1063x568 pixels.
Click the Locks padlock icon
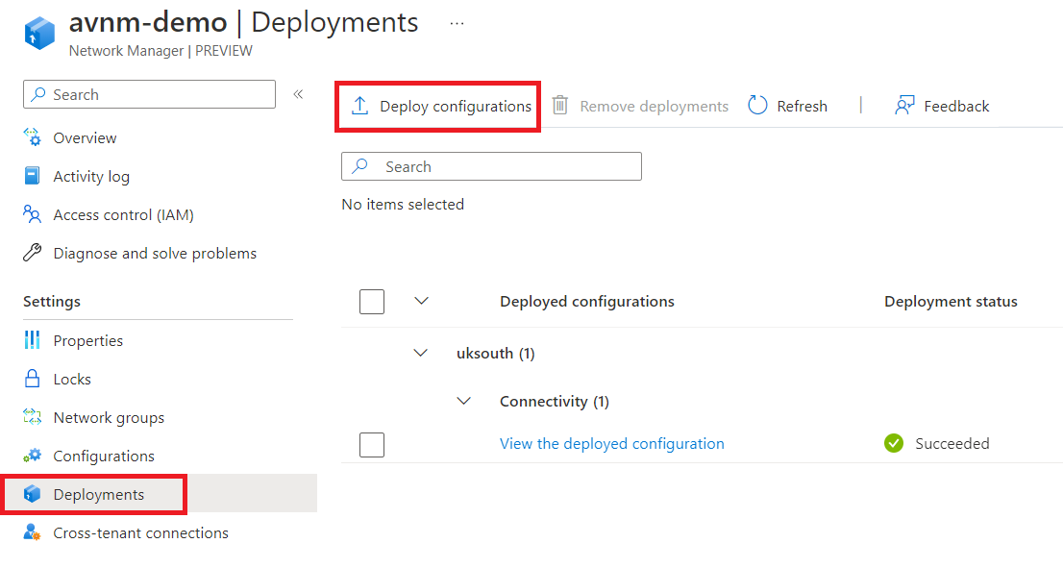click(x=32, y=379)
